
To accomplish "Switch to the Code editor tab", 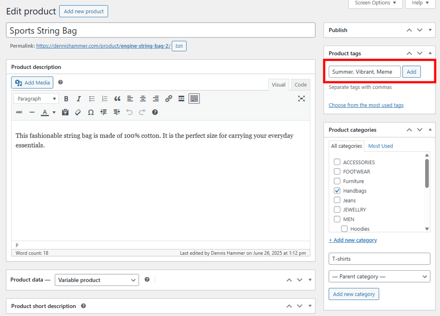I will click(x=300, y=84).
